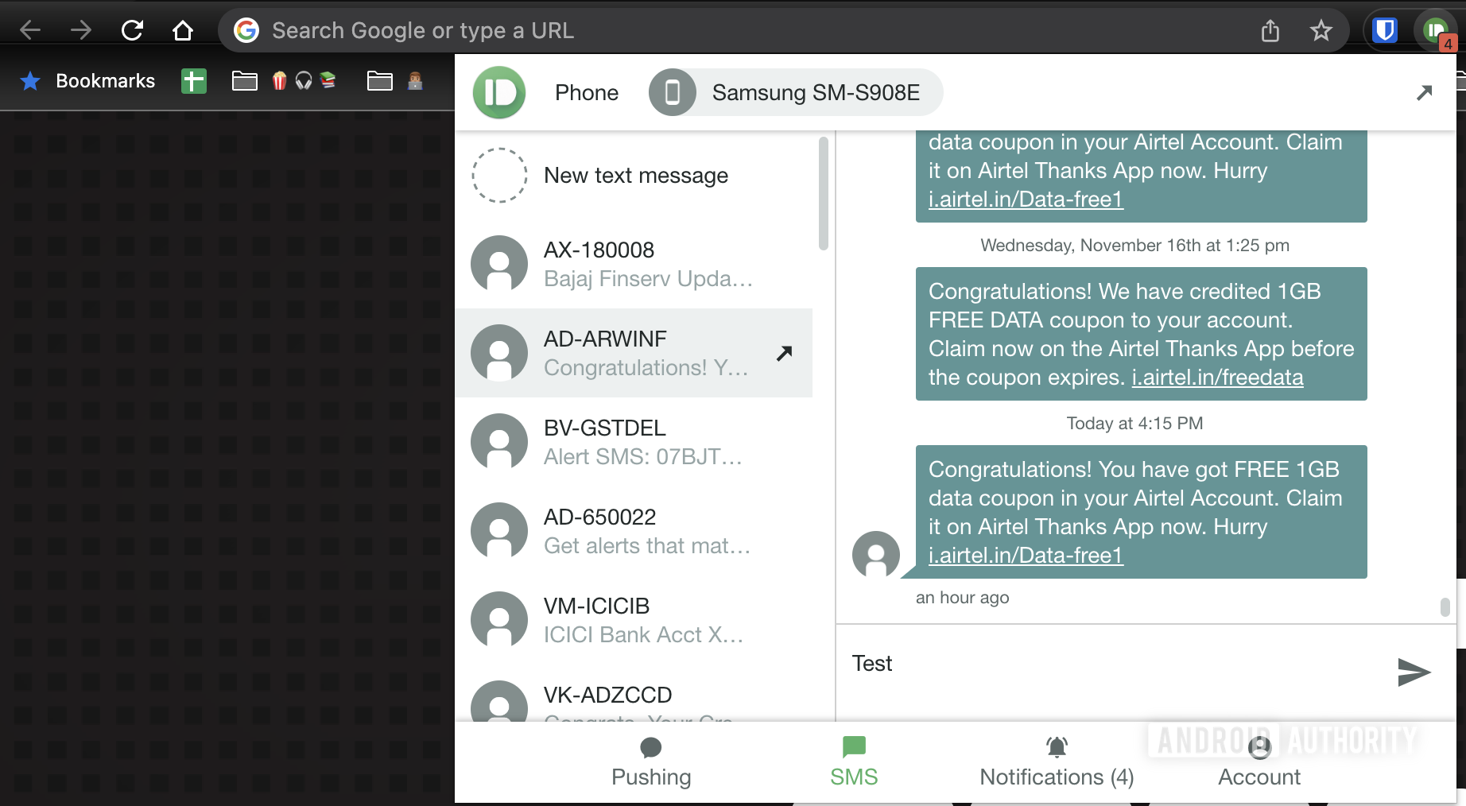Click the an hour ago label
This screenshot has width=1466, height=806.
[x=962, y=598]
